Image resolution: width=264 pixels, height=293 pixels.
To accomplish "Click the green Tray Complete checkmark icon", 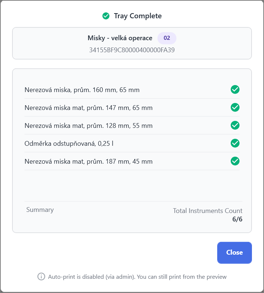I will pos(106,16).
